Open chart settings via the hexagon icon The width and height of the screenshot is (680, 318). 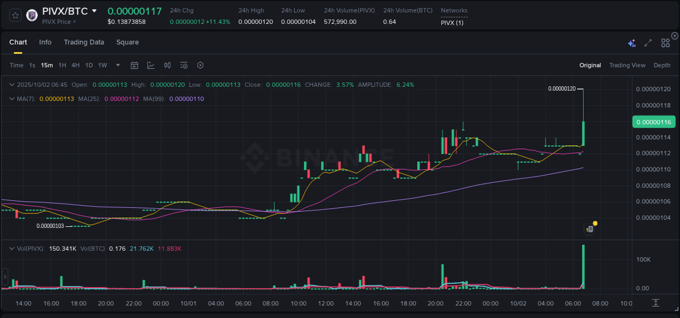(200, 65)
